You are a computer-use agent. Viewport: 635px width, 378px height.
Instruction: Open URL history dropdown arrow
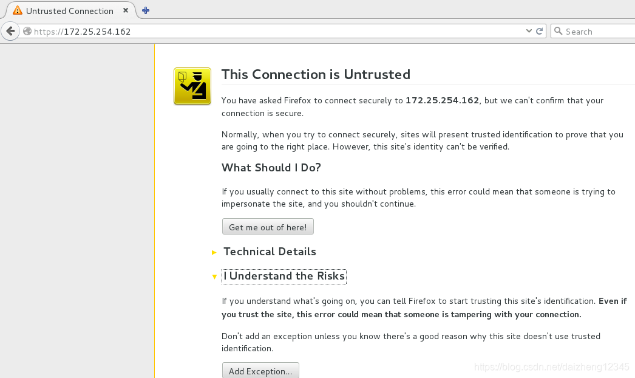point(529,31)
